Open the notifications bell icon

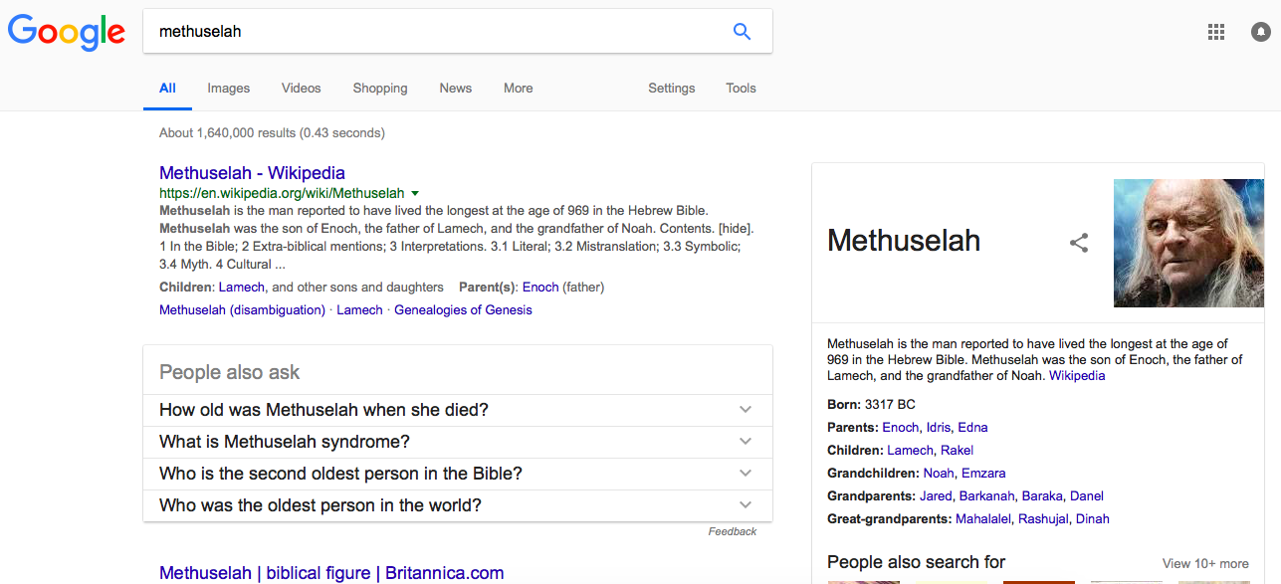tap(1260, 32)
